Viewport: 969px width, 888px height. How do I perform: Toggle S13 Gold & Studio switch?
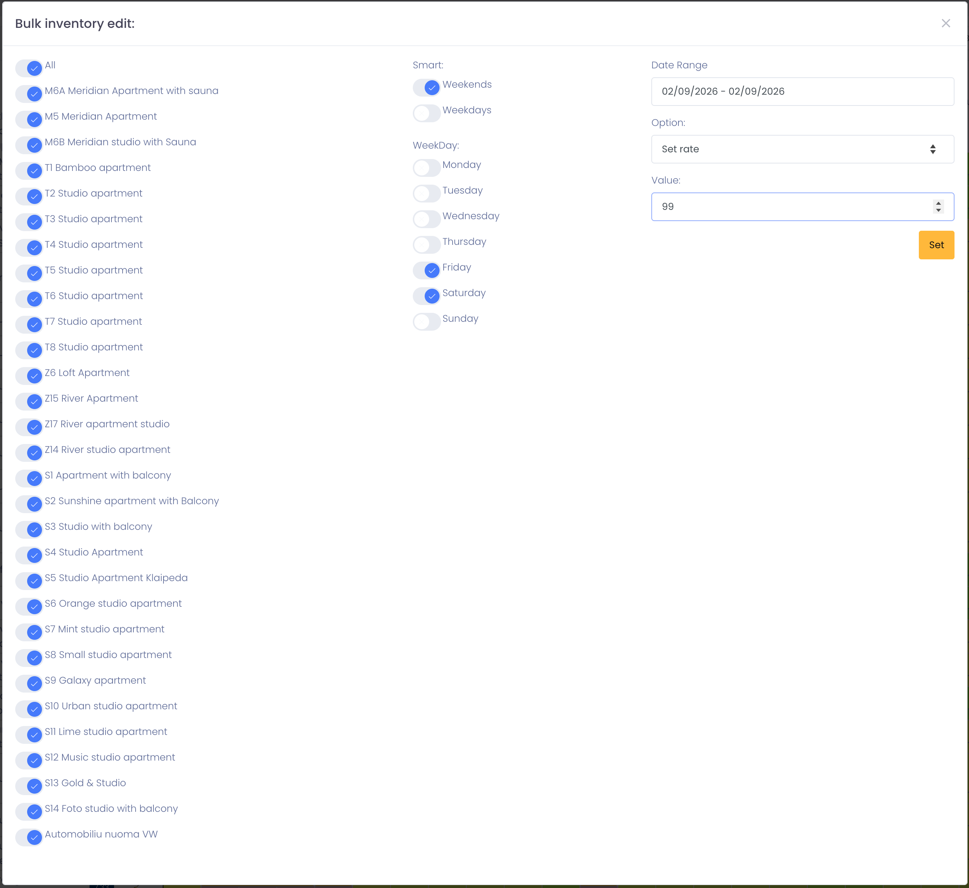click(x=29, y=786)
